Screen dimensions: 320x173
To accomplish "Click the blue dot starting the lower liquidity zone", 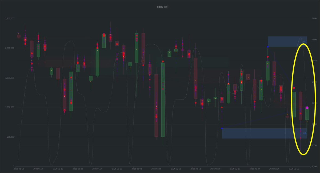I will click(x=222, y=128).
